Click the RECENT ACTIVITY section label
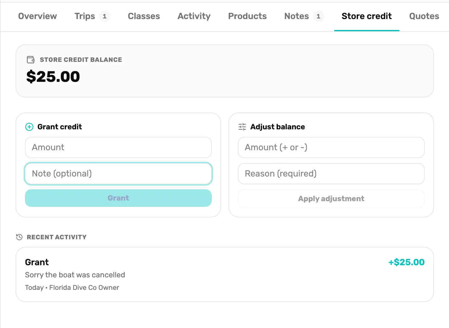The width and height of the screenshot is (449, 328). (57, 237)
